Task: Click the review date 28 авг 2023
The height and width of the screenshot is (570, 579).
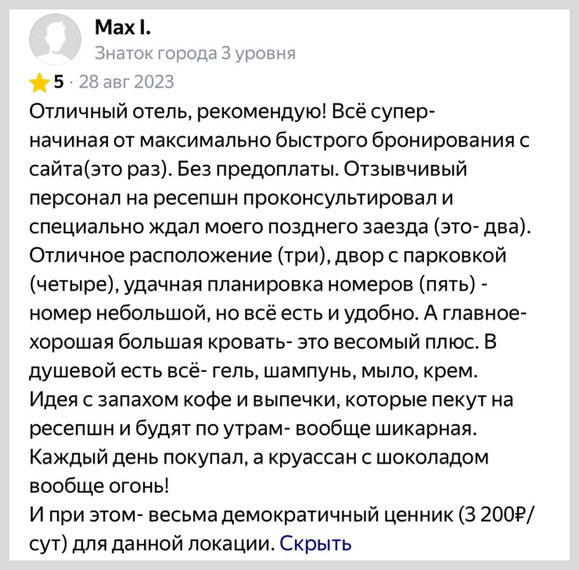Action: 127,81
